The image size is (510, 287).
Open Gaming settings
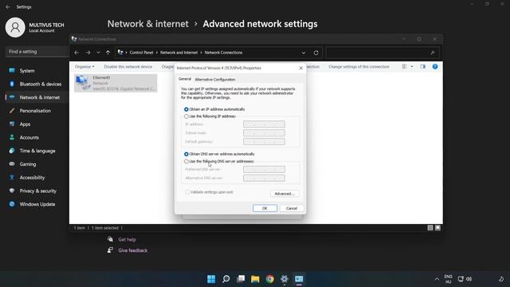pos(36,164)
